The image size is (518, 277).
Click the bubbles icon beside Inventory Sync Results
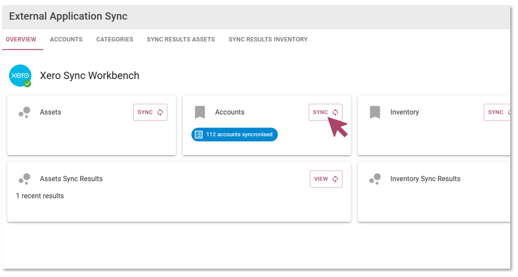375,179
